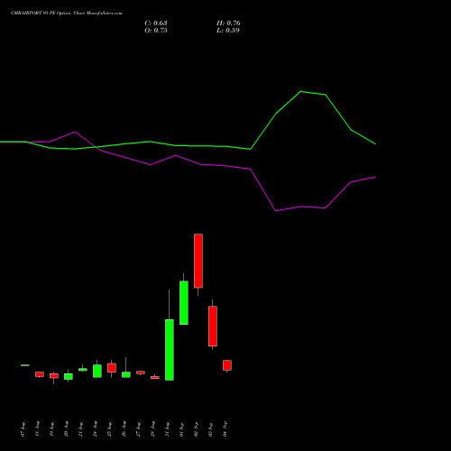Click the red candle for 18 Aug
This screenshot has height=451, width=451.
pos(40,374)
